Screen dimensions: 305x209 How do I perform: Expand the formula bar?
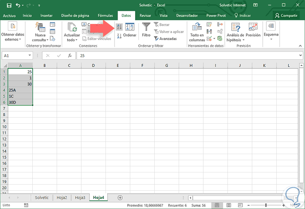tap(300, 55)
